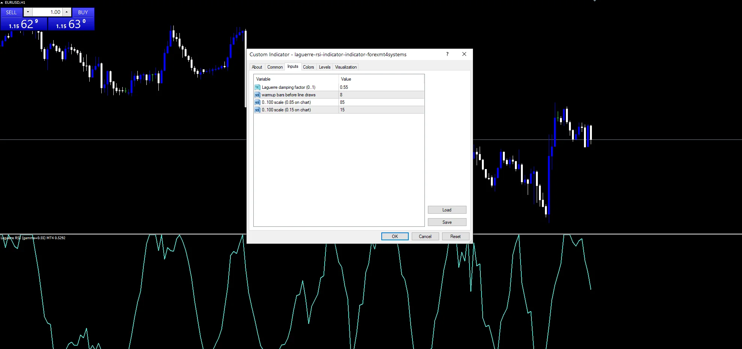Click the '0..100 scale (0.85 on chart)' label
The width and height of the screenshot is (742, 349).
286,102
